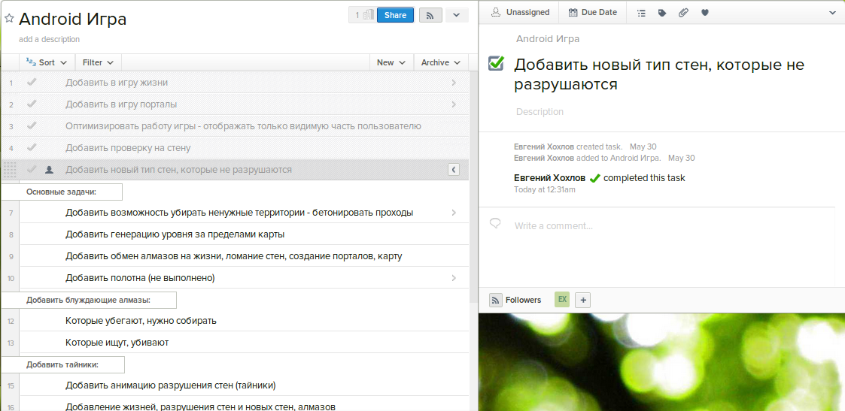The height and width of the screenshot is (411, 845).
Task: Star the Android Игра project
Action: pos(9,18)
